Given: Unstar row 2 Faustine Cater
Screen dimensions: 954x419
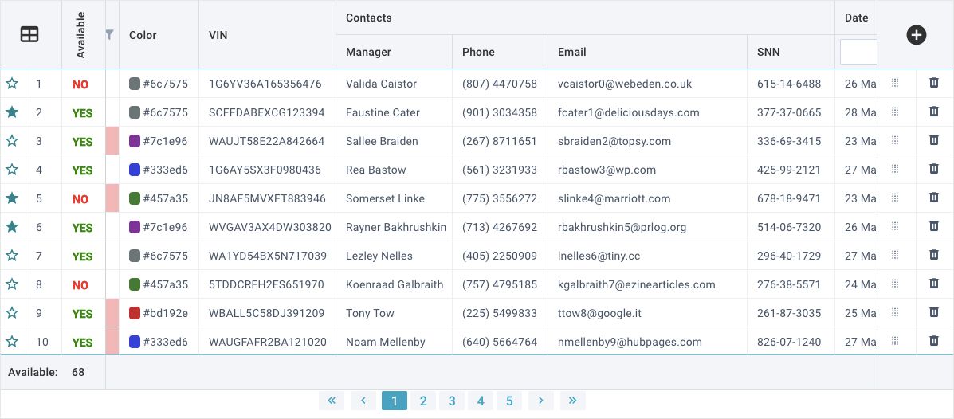Looking at the screenshot, I should pyautogui.click(x=12, y=112).
